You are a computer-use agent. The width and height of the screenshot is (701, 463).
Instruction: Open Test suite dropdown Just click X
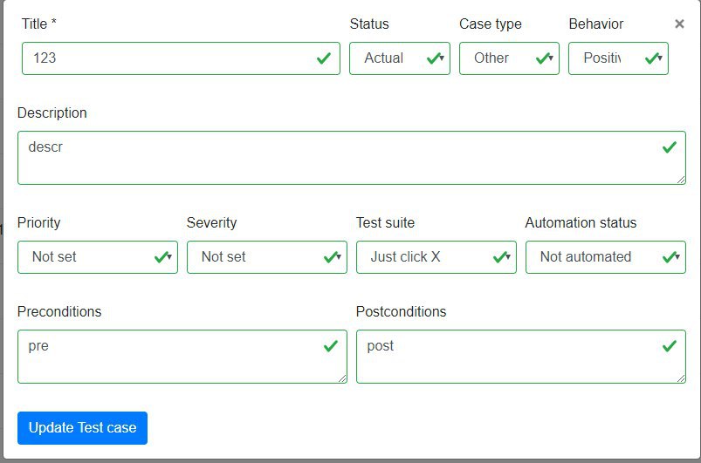(436, 257)
